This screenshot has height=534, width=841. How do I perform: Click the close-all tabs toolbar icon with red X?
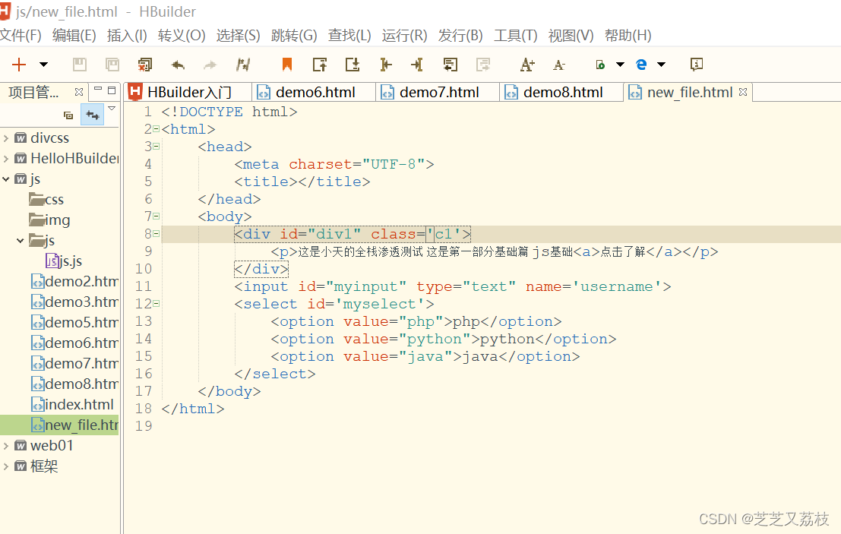pyautogui.click(x=145, y=65)
